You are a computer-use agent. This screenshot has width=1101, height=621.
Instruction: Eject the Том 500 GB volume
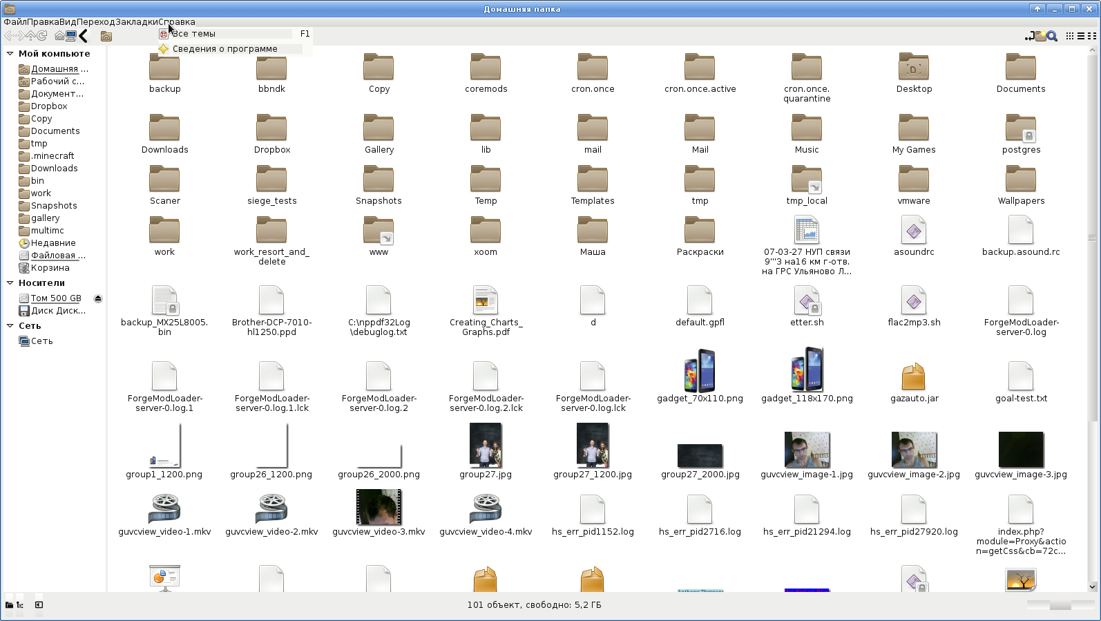98,298
